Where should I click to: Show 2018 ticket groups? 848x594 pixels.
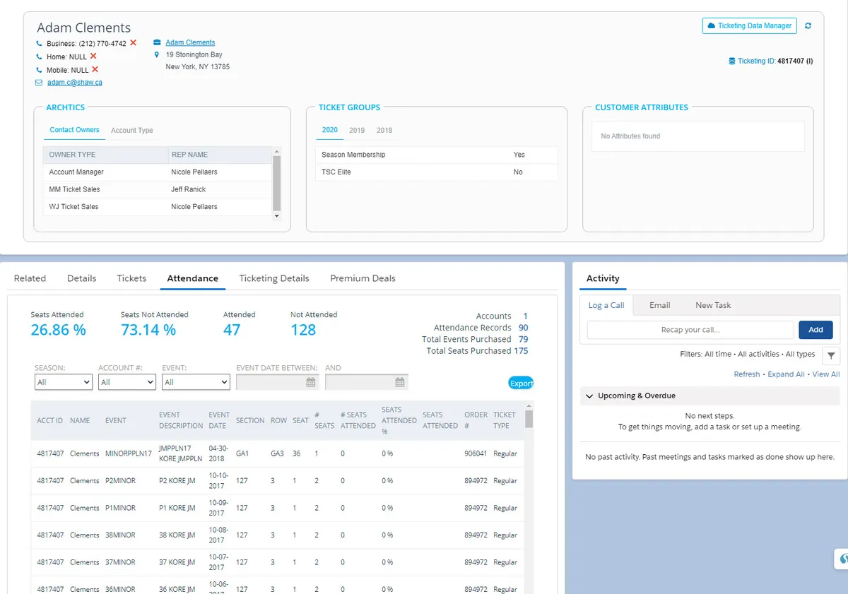pos(384,131)
